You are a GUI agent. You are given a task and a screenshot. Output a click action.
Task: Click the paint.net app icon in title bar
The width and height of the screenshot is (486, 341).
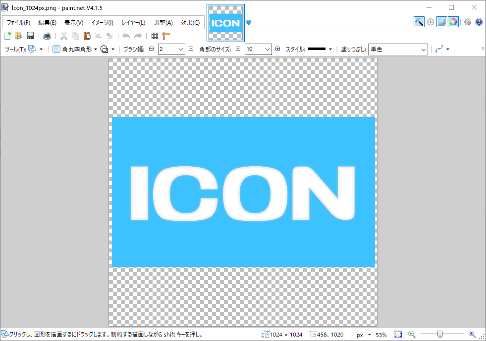coord(5,7)
